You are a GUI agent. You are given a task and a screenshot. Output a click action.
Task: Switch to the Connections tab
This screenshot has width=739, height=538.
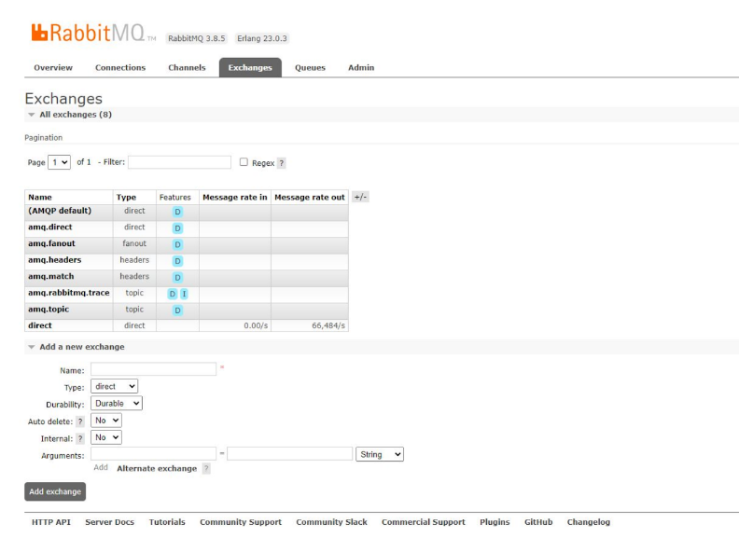[x=120, y=67]
